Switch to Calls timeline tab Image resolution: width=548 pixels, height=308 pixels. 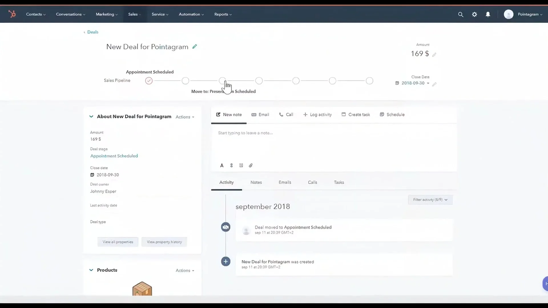tap(313, 183)
